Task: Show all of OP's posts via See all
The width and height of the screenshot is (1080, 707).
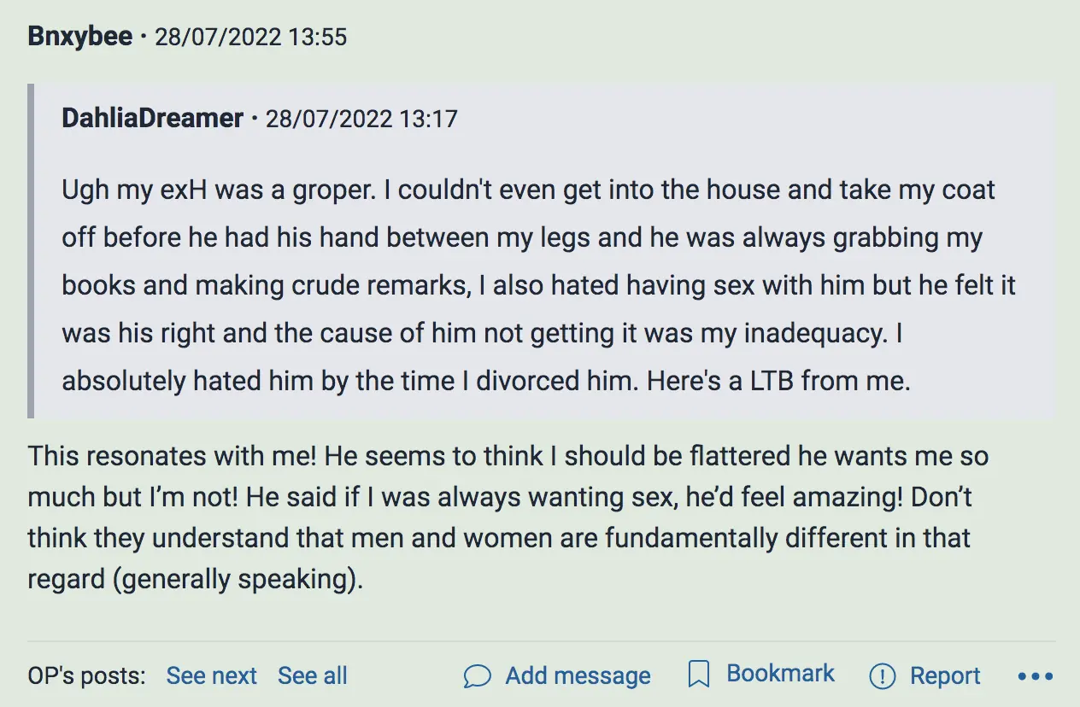Action: (312, 676)
